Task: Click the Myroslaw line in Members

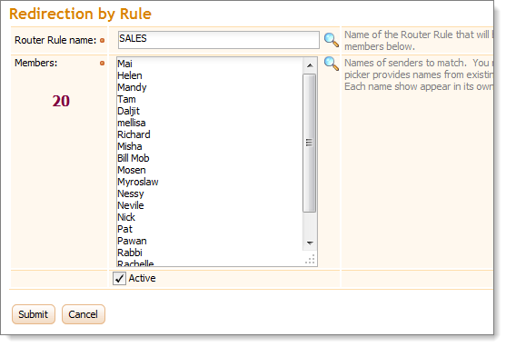Action: 138,182
